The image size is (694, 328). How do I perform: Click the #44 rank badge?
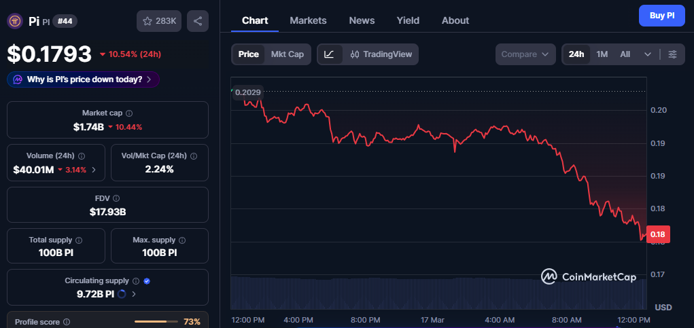coord(65,21)
